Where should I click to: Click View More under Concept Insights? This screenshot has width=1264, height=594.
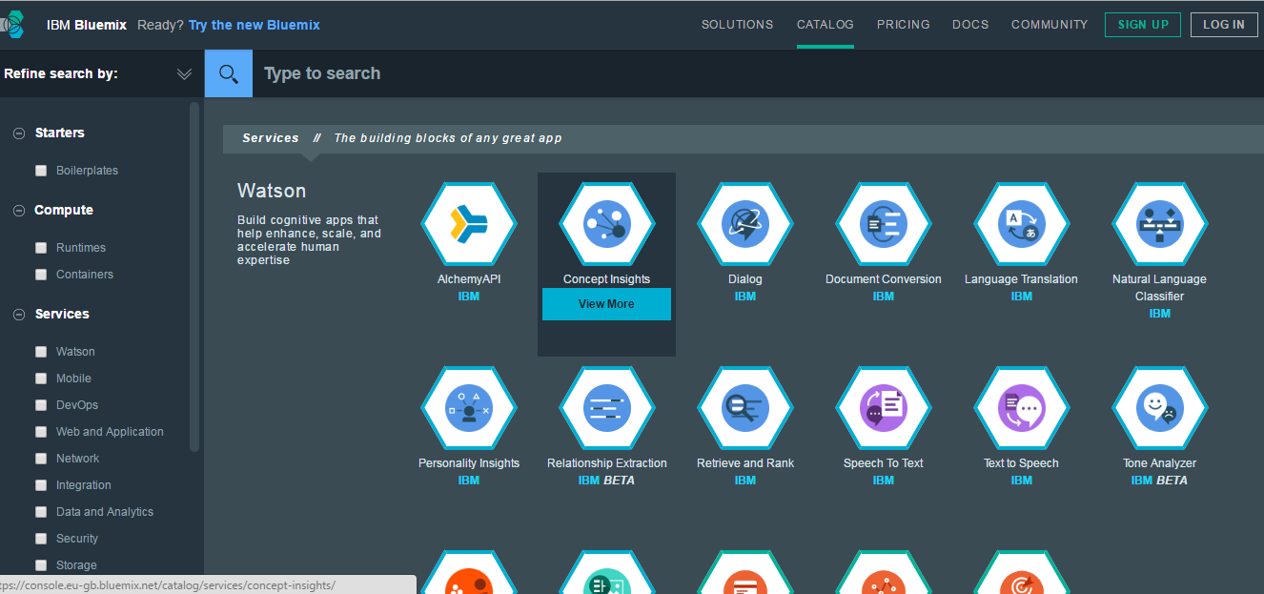click(606, 304)
